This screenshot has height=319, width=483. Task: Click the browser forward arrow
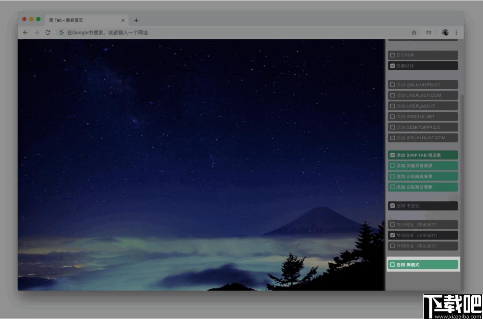(x=36, y=33)
